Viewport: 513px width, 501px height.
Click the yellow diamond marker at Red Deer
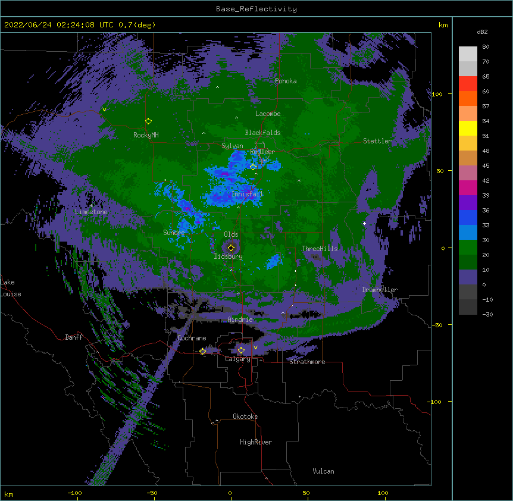[x=253, y=167]
